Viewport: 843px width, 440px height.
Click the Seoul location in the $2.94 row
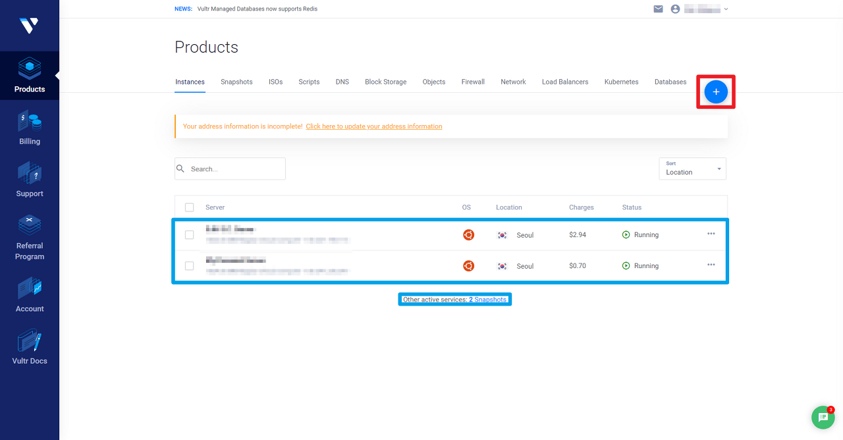click(525, 235)
